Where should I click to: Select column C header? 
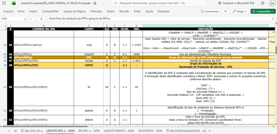tap(89, 26)
